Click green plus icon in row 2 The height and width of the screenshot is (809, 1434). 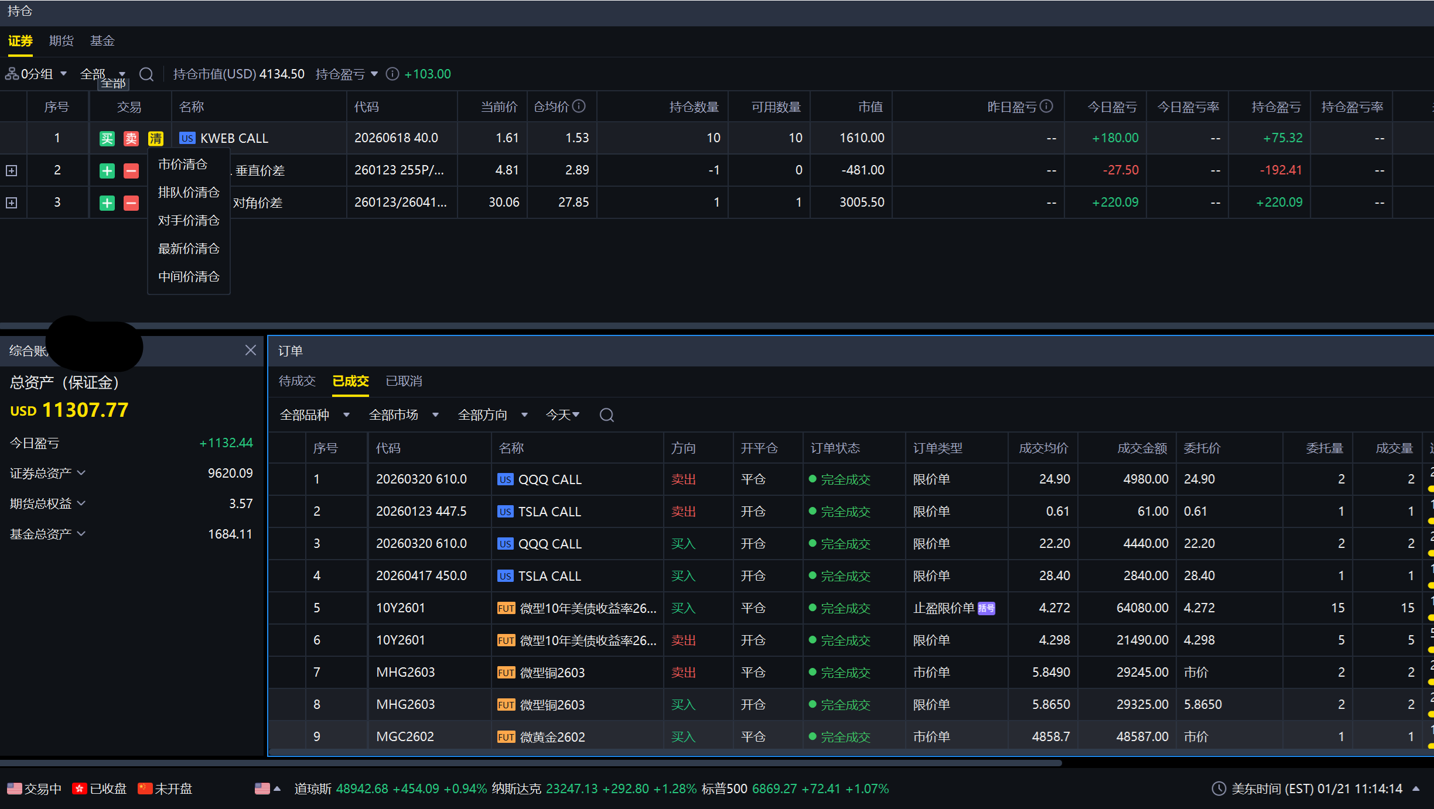tap(107, 170)
